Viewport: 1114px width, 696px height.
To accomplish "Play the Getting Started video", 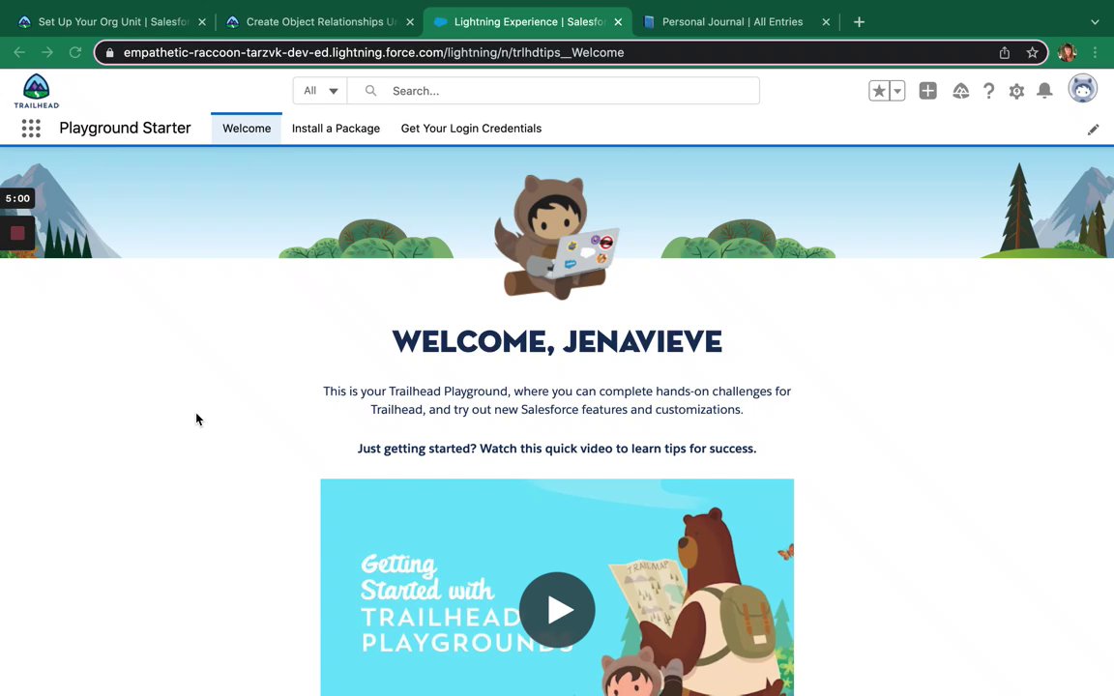I will (x=557, y=610).
